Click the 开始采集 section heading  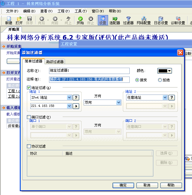(14, 46)
